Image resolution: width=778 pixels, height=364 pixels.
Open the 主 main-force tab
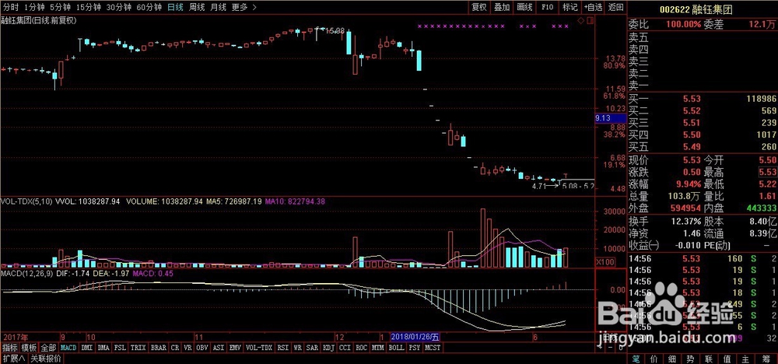tap(747, 358)
